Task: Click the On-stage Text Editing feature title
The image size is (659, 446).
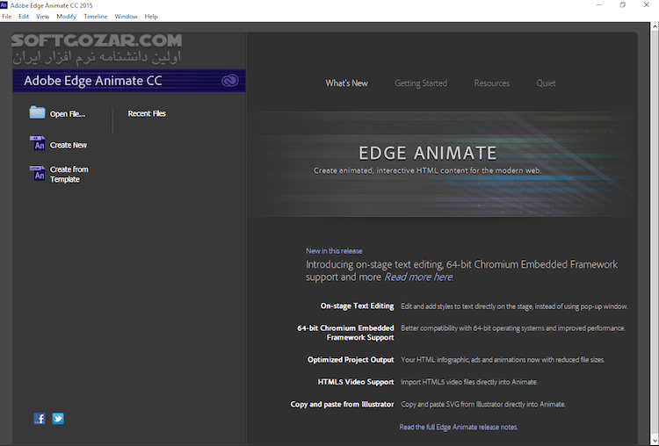Action: click(358, 306)
